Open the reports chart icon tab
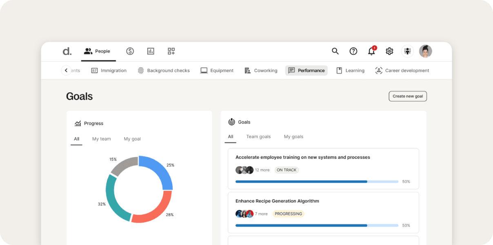This screenshot has width=493, height=245. (151, 51)
